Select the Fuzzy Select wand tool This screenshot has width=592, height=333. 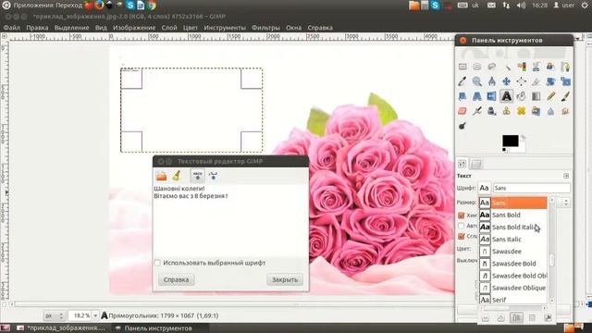coord(507,67)
